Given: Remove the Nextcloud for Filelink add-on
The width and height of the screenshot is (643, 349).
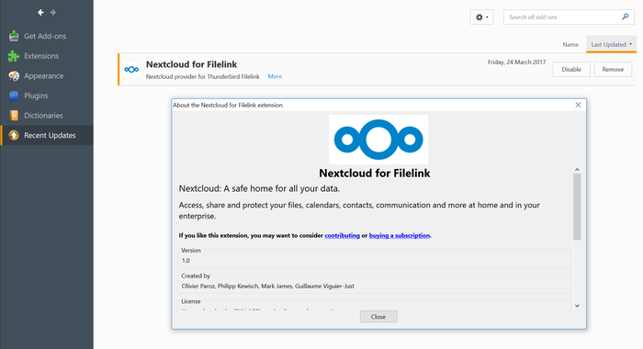Looking at the screenshot, I should point(613,69).
